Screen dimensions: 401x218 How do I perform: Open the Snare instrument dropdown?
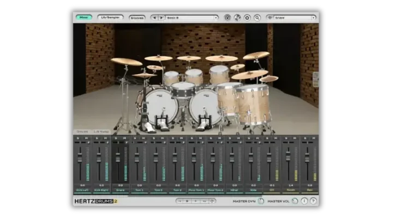(x=294, y=17)
